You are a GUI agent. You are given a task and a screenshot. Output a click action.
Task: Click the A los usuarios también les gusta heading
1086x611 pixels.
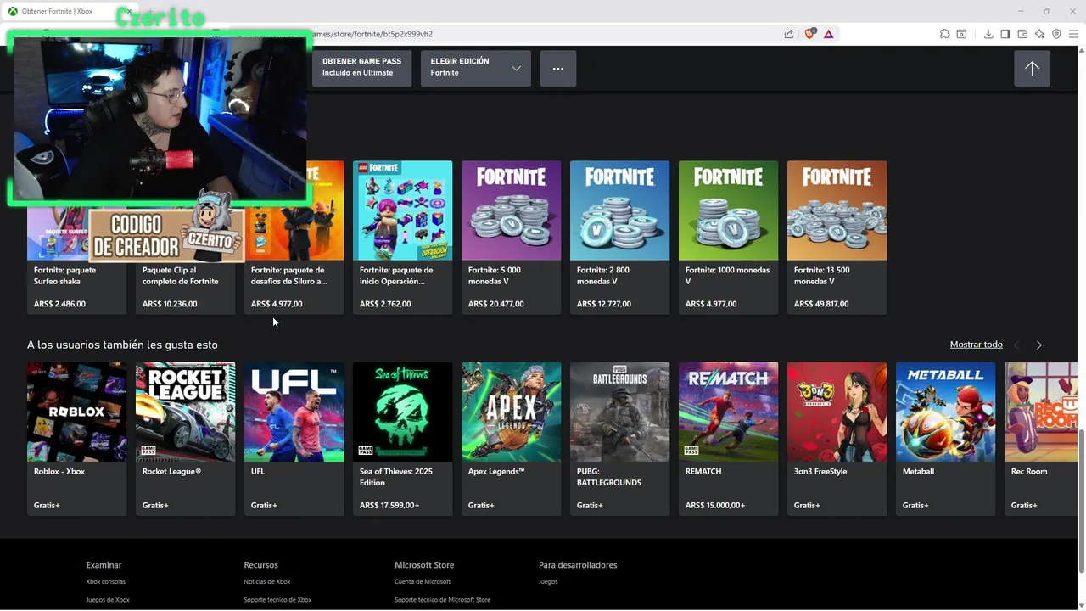click(x=122, y=345)
